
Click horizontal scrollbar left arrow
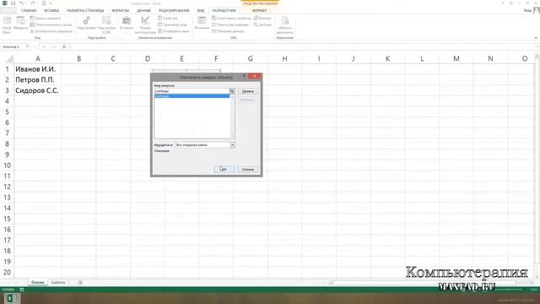tap(331, 283)
